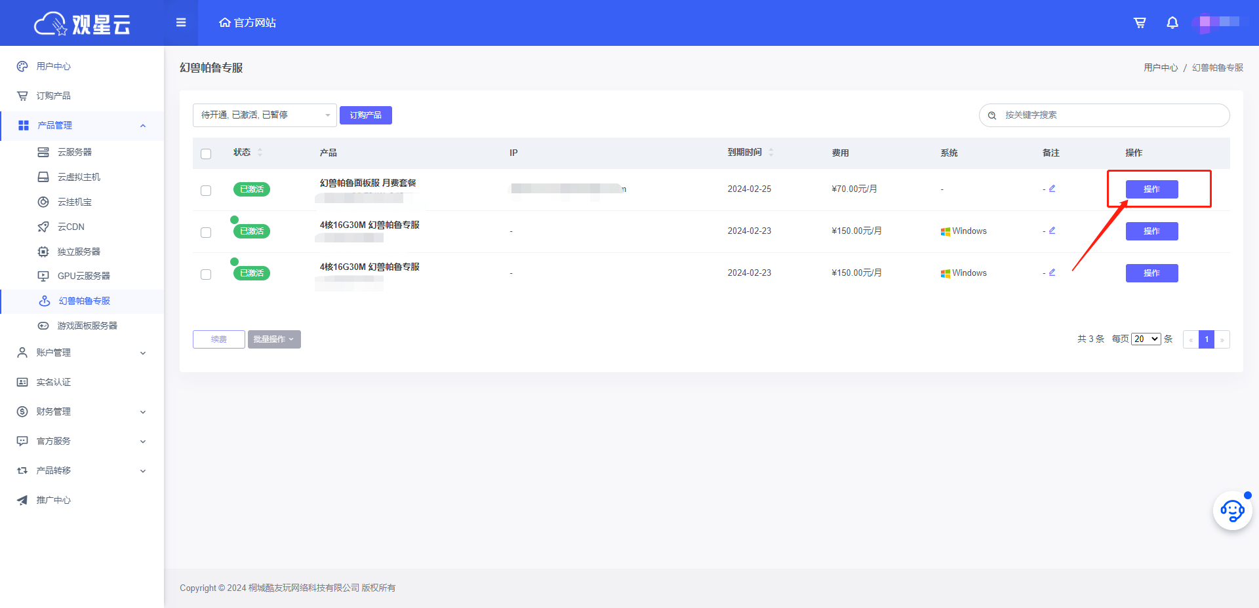This screenshot has height=608, width=1259.
Task: Click the 账户管理 person icon
Action: pyautogui.click(x=22, y=352)
